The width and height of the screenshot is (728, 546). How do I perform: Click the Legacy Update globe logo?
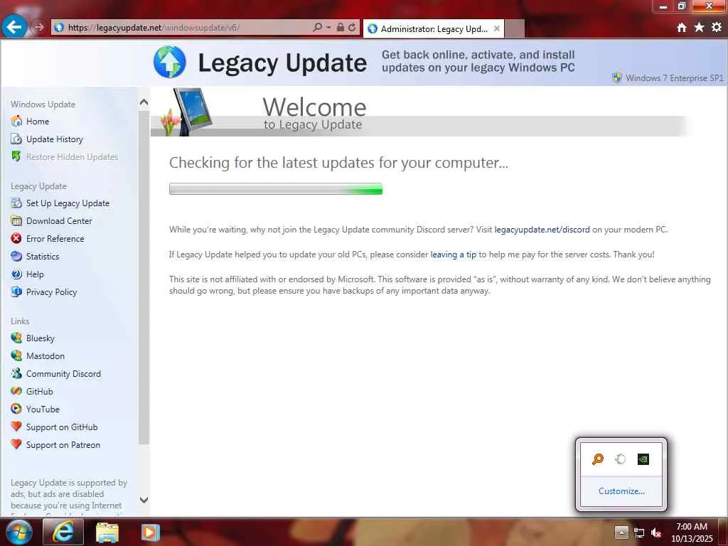tap(169, 62)
